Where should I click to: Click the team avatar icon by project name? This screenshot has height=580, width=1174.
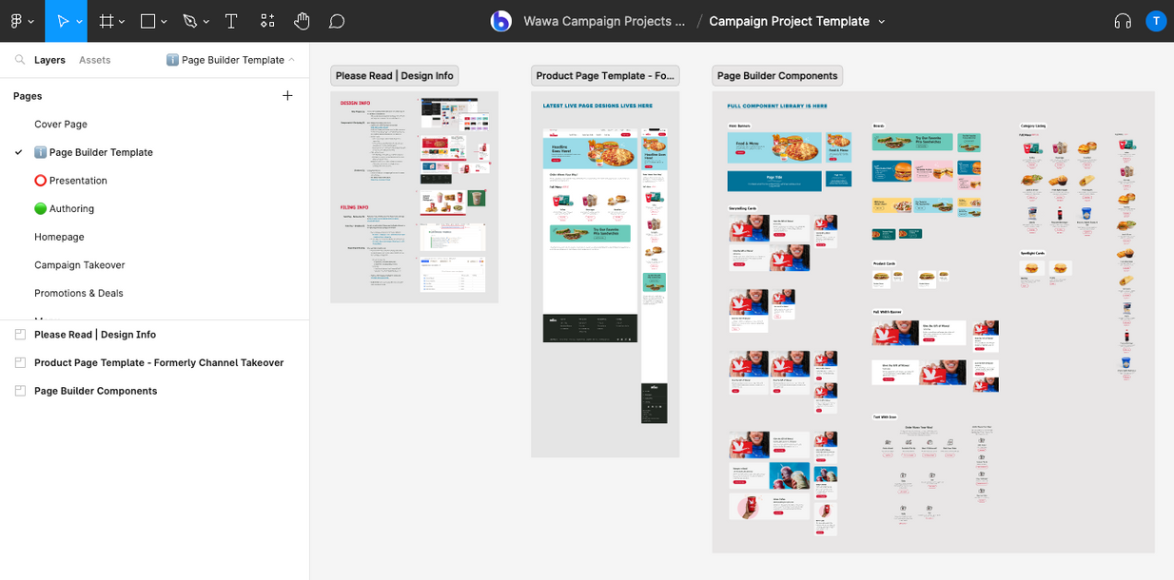501,21
